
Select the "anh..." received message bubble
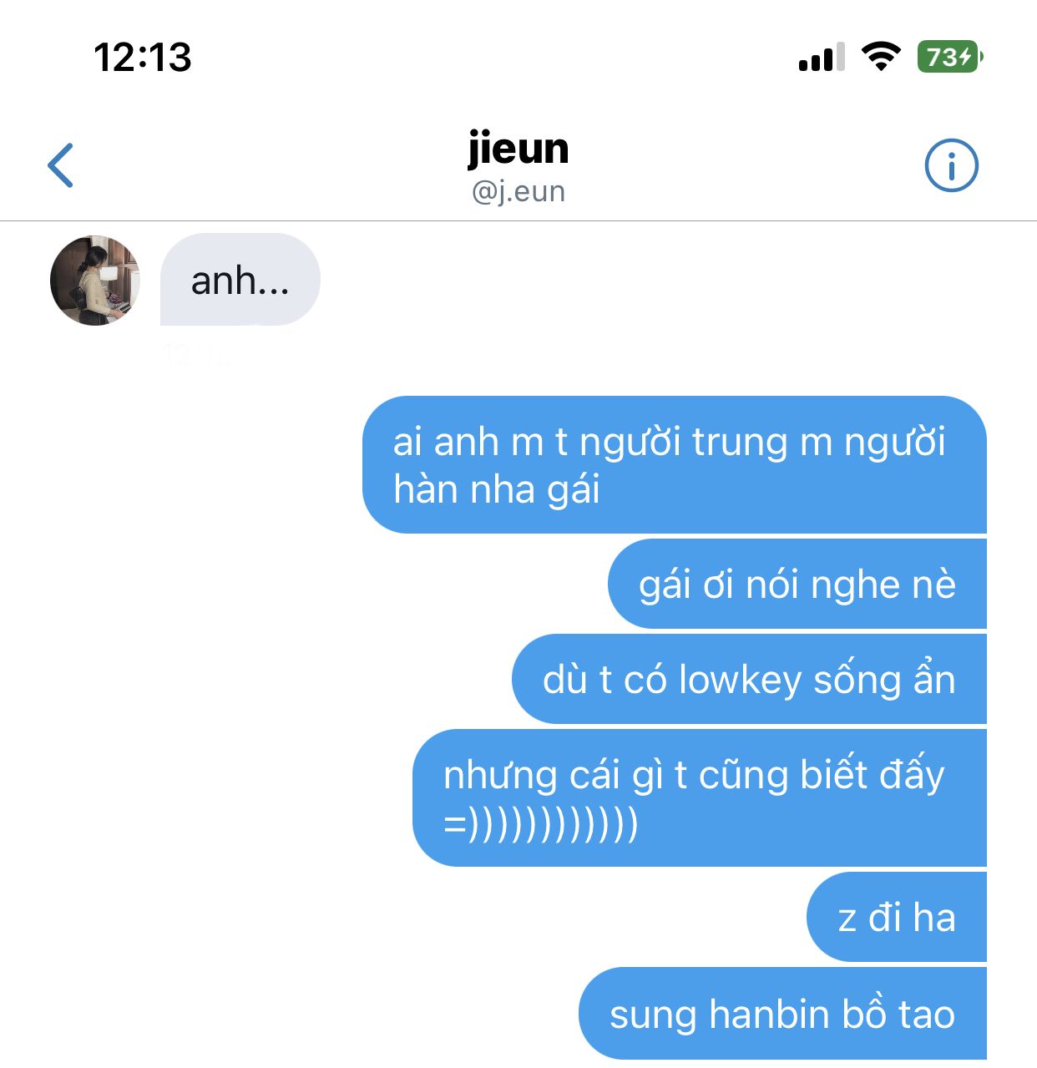pos(240,280)
